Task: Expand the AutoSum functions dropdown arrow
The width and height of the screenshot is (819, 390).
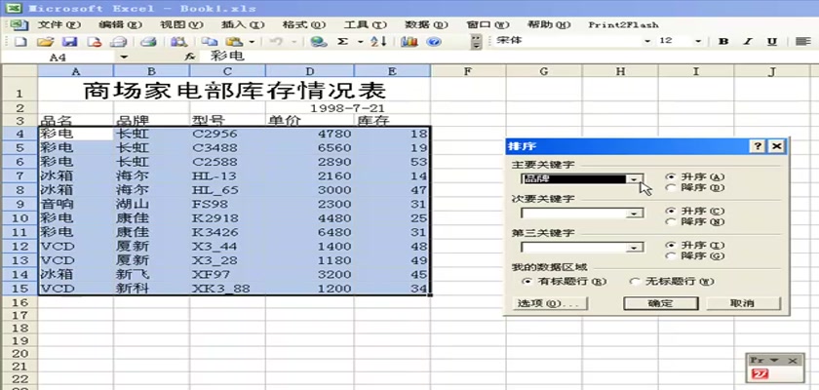Action: click(361, 42)
